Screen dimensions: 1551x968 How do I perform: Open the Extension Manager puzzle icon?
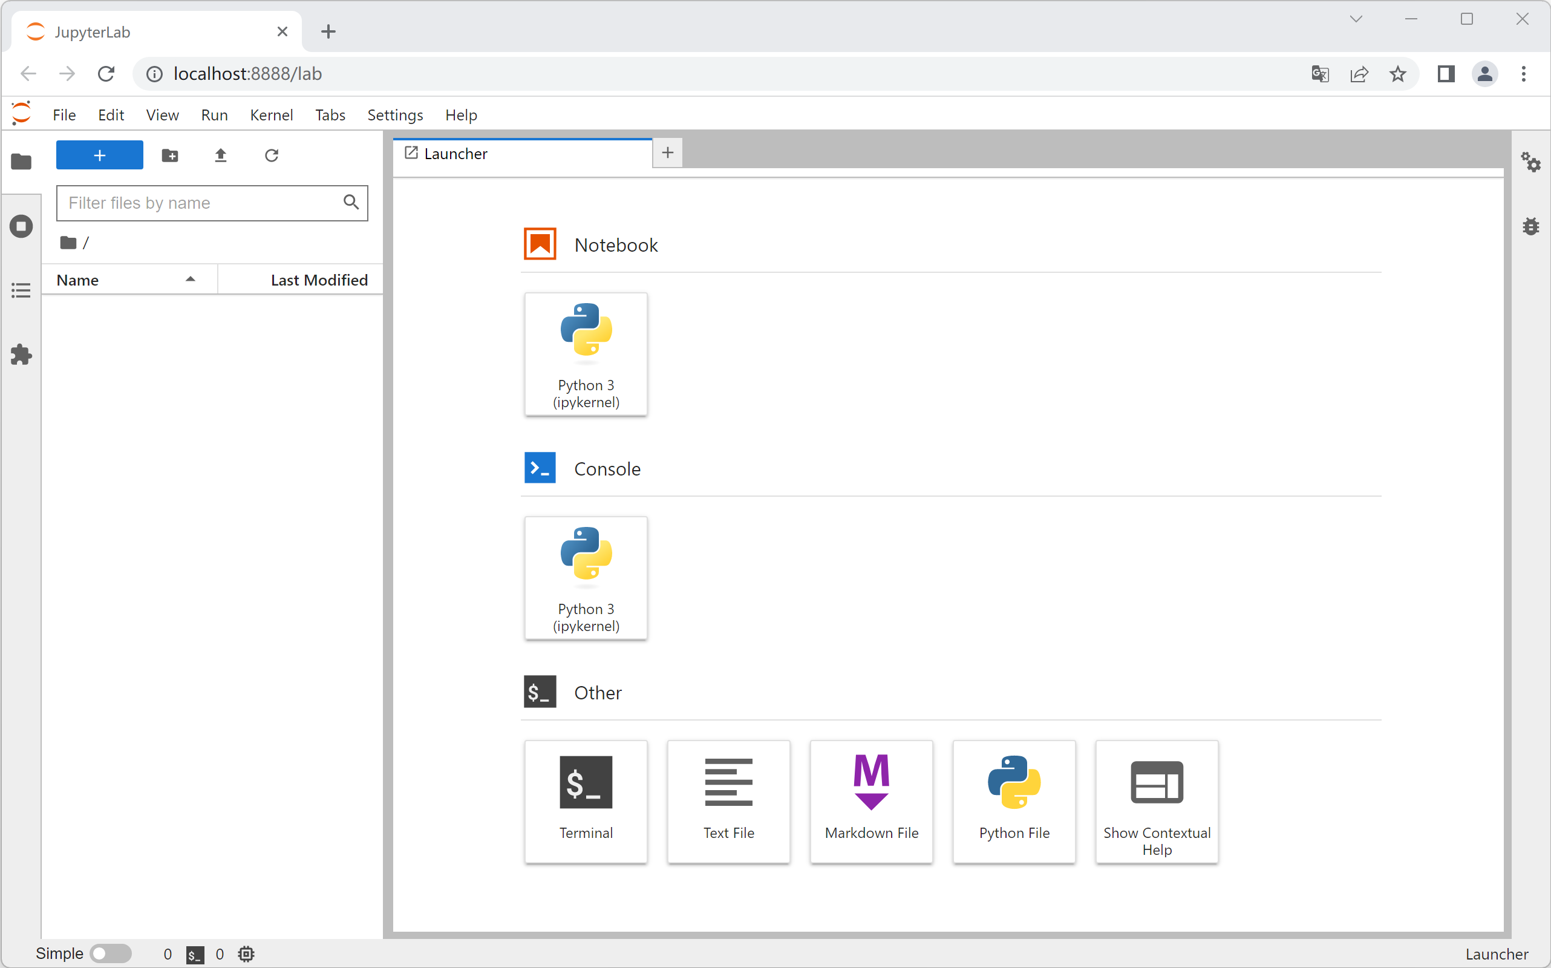21,354
